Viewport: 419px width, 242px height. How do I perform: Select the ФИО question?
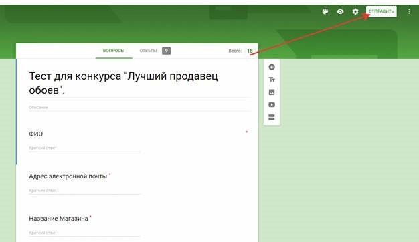point(35,134)
